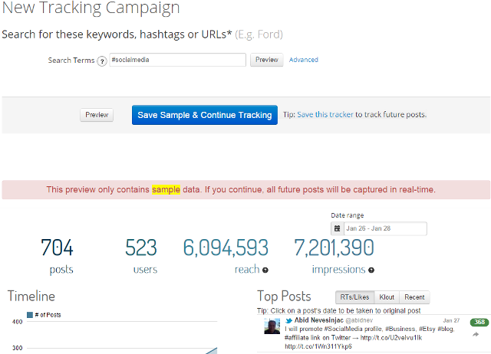Viewport: 491px width, 354px height.
Task: Open the Jan 26 - Jan 28 date range field
Action: click(x=384, y=228)
